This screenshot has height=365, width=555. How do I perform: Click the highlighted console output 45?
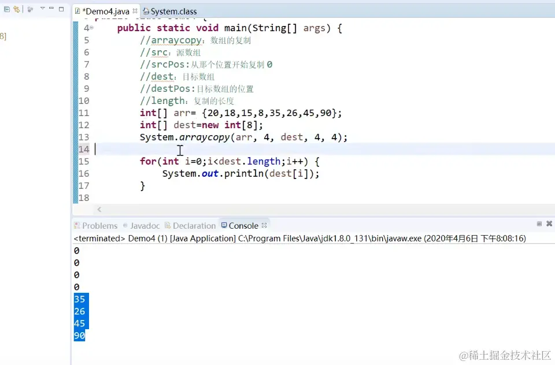click(x=80, y=323)
